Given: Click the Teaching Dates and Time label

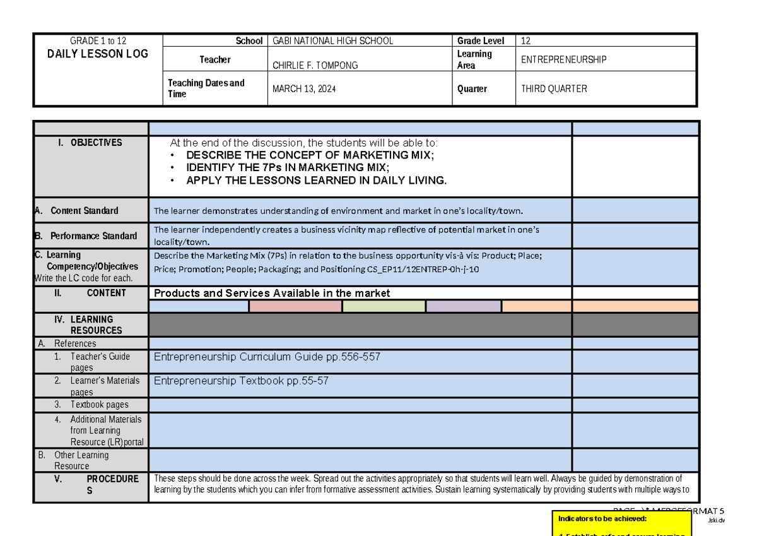Looking at the screenshot, I should [206, 88].
